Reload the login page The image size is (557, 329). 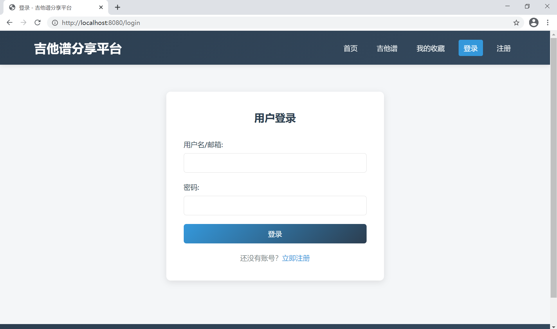point(37,23)
